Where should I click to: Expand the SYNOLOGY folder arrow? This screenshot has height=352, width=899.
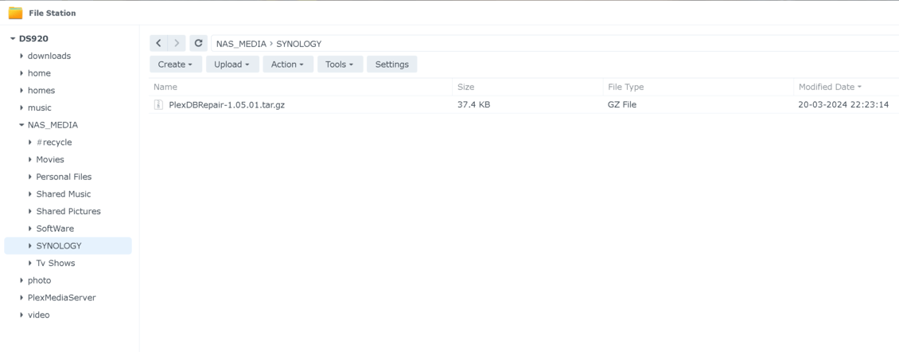29,246
